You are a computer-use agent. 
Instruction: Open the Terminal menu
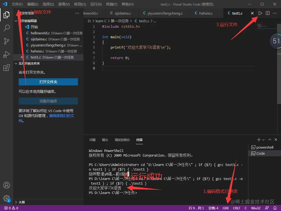click(x=112, y=4)
